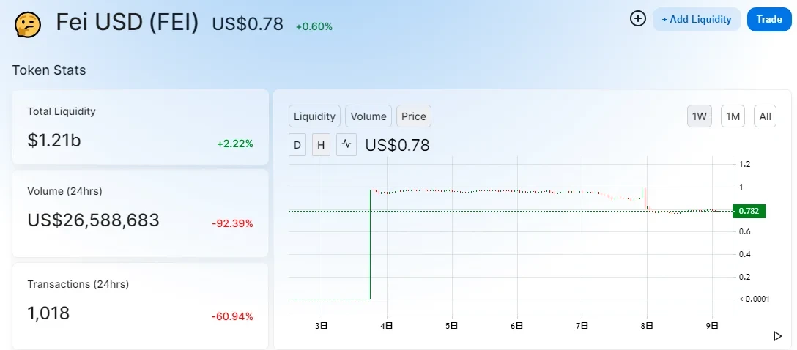Click the play arrow below the chart
The height and width of the screenshot is (350, 797).
777,336
